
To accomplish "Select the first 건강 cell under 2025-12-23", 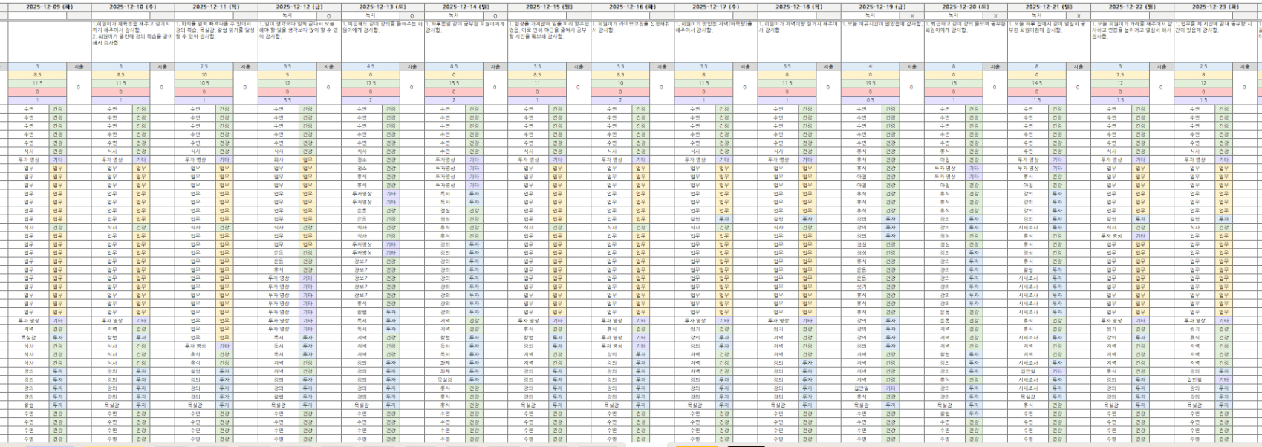I will (1224, 109).
